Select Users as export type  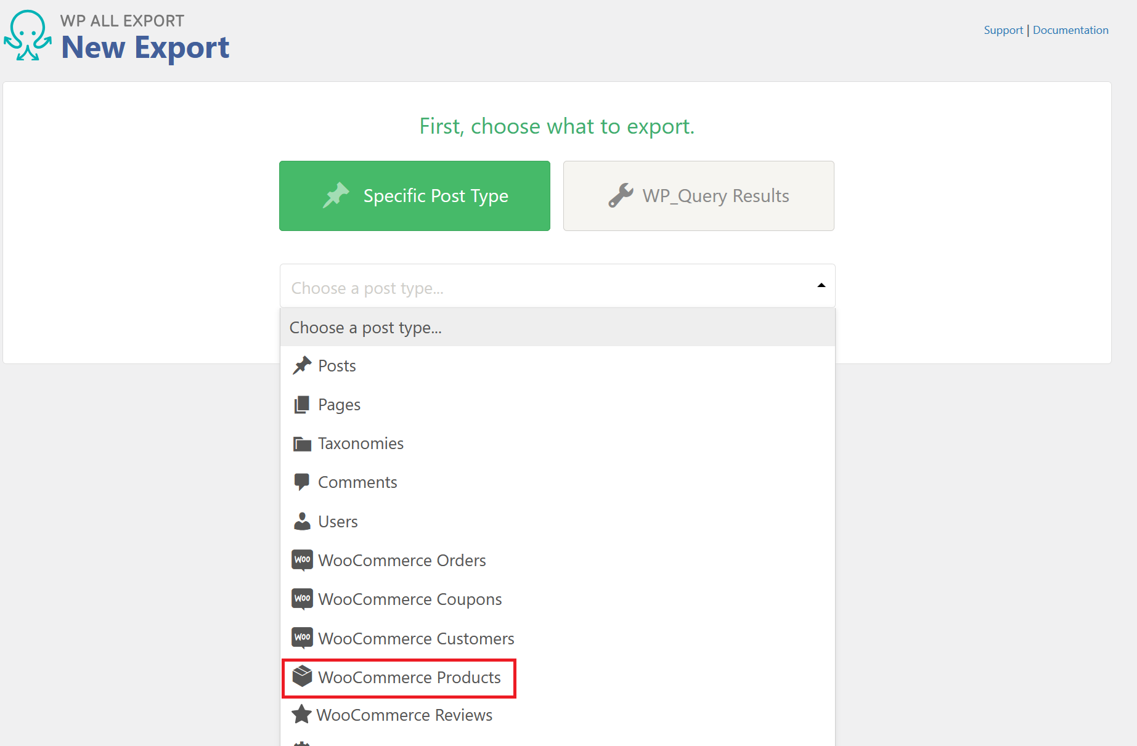point(558,522)
